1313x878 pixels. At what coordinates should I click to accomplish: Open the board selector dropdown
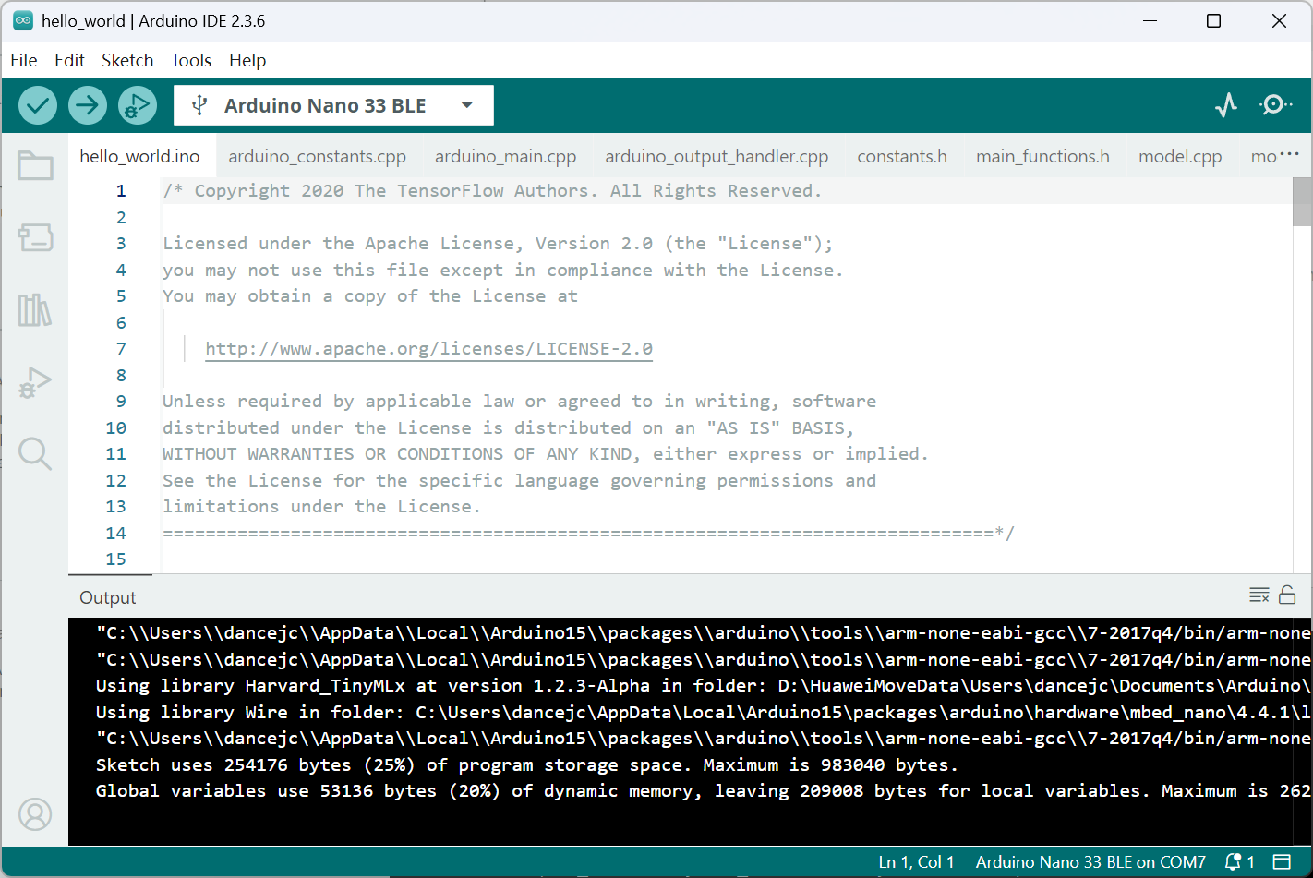[467, 104]
